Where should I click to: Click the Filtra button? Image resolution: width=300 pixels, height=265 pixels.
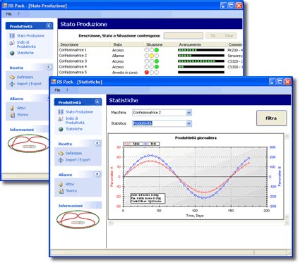tap(272, 118)
